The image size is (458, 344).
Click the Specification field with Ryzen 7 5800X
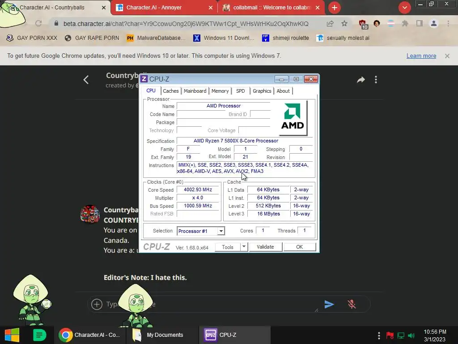click(x=244, y=141)
